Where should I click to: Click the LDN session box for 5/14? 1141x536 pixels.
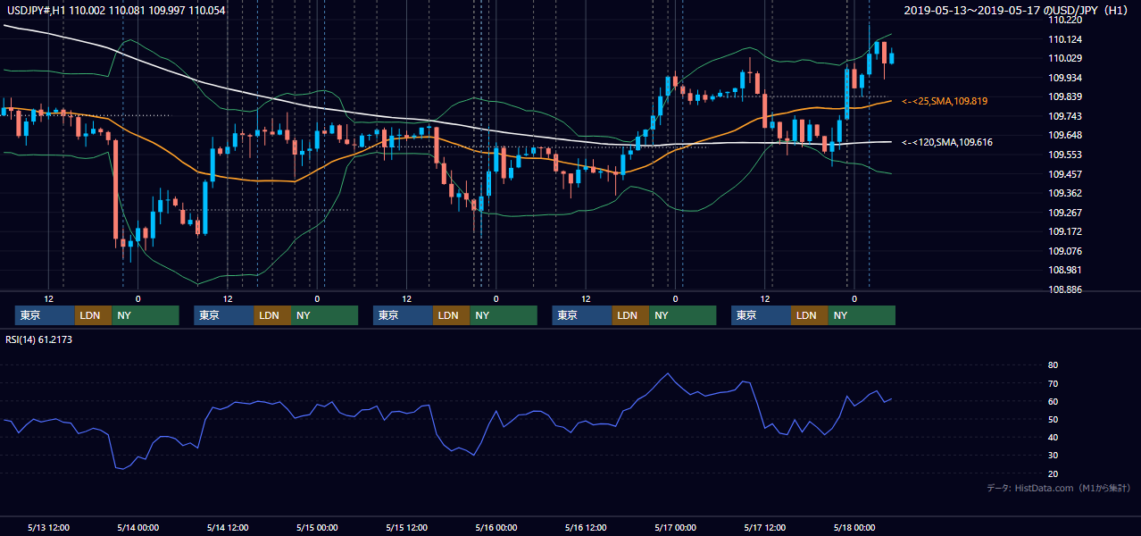(272, 315)
